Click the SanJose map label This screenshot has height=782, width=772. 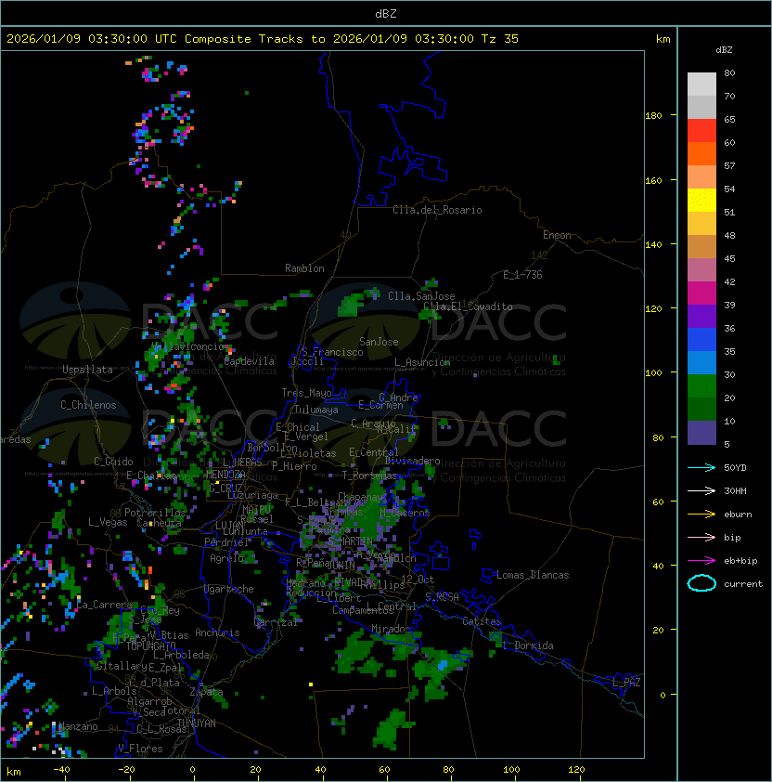tap(379, 342)
